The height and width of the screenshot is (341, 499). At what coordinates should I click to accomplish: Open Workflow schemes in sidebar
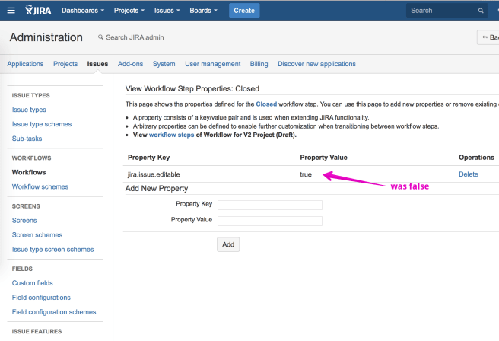pos(40,186)
